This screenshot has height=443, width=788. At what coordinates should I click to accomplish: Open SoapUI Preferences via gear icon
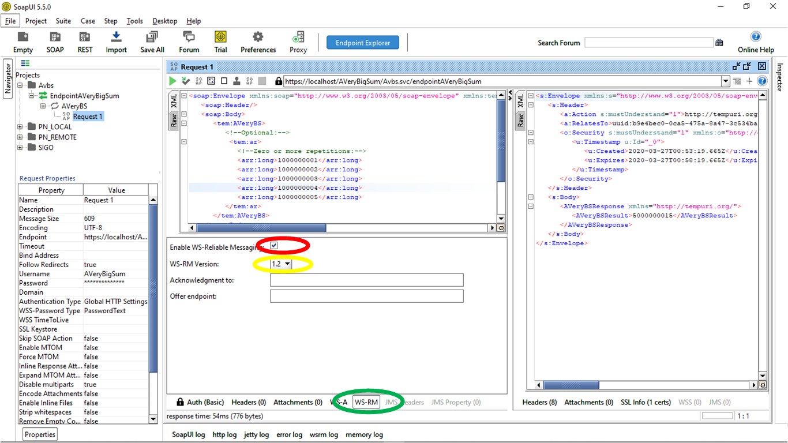coord(258,42)
